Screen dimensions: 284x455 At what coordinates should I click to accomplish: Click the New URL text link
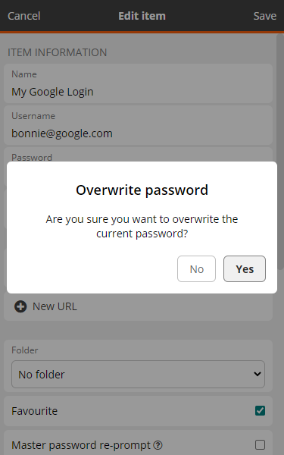tap(55, 306)
